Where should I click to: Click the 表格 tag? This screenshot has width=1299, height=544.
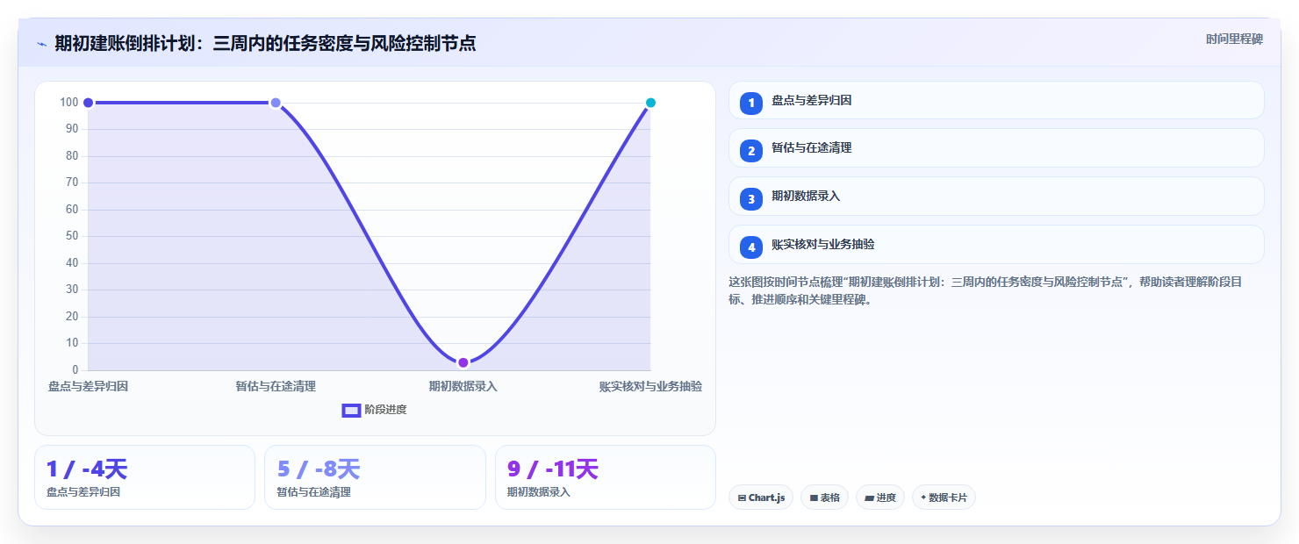[x=824, y=497]
